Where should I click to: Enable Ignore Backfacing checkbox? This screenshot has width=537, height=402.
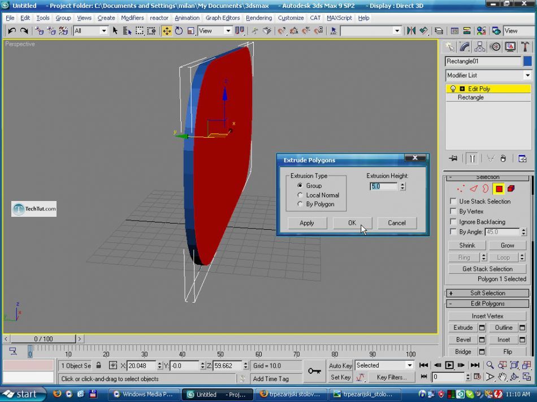click(453, 221)
